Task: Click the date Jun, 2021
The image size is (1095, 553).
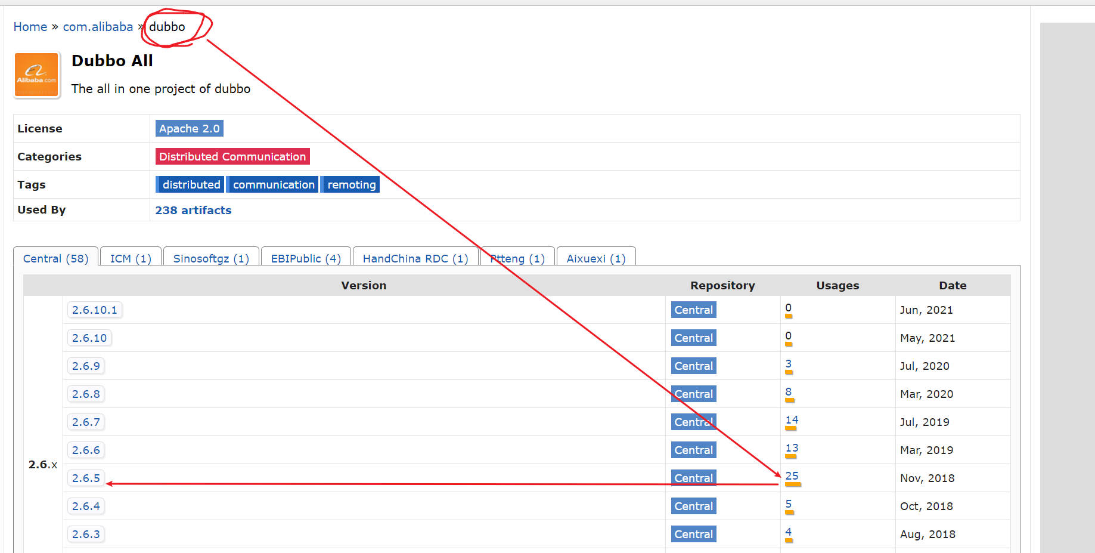Action: click(926, 310)
